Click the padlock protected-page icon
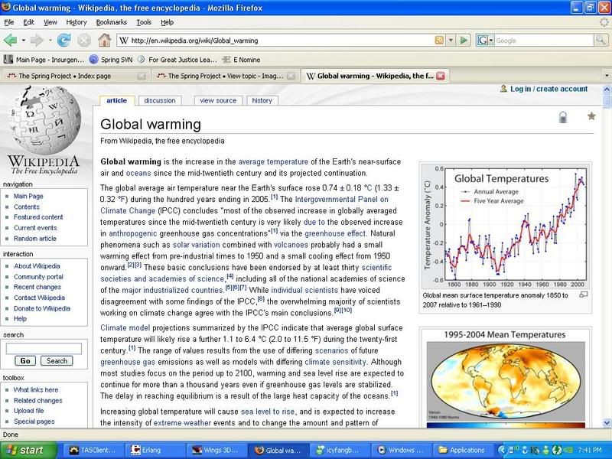This screenshot has height=459, width=612. (x=562, y=117)
